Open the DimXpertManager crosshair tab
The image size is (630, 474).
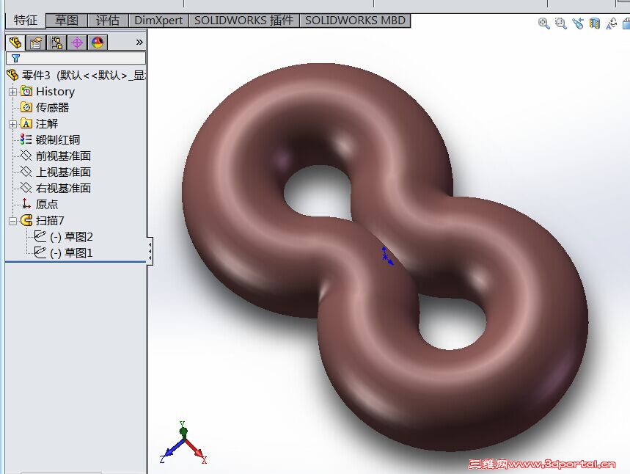click(77, 43)
